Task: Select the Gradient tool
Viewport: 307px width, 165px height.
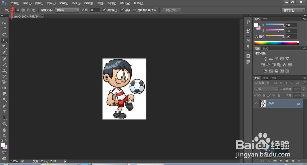Action: pyautogui.click(x=4, y=88)
